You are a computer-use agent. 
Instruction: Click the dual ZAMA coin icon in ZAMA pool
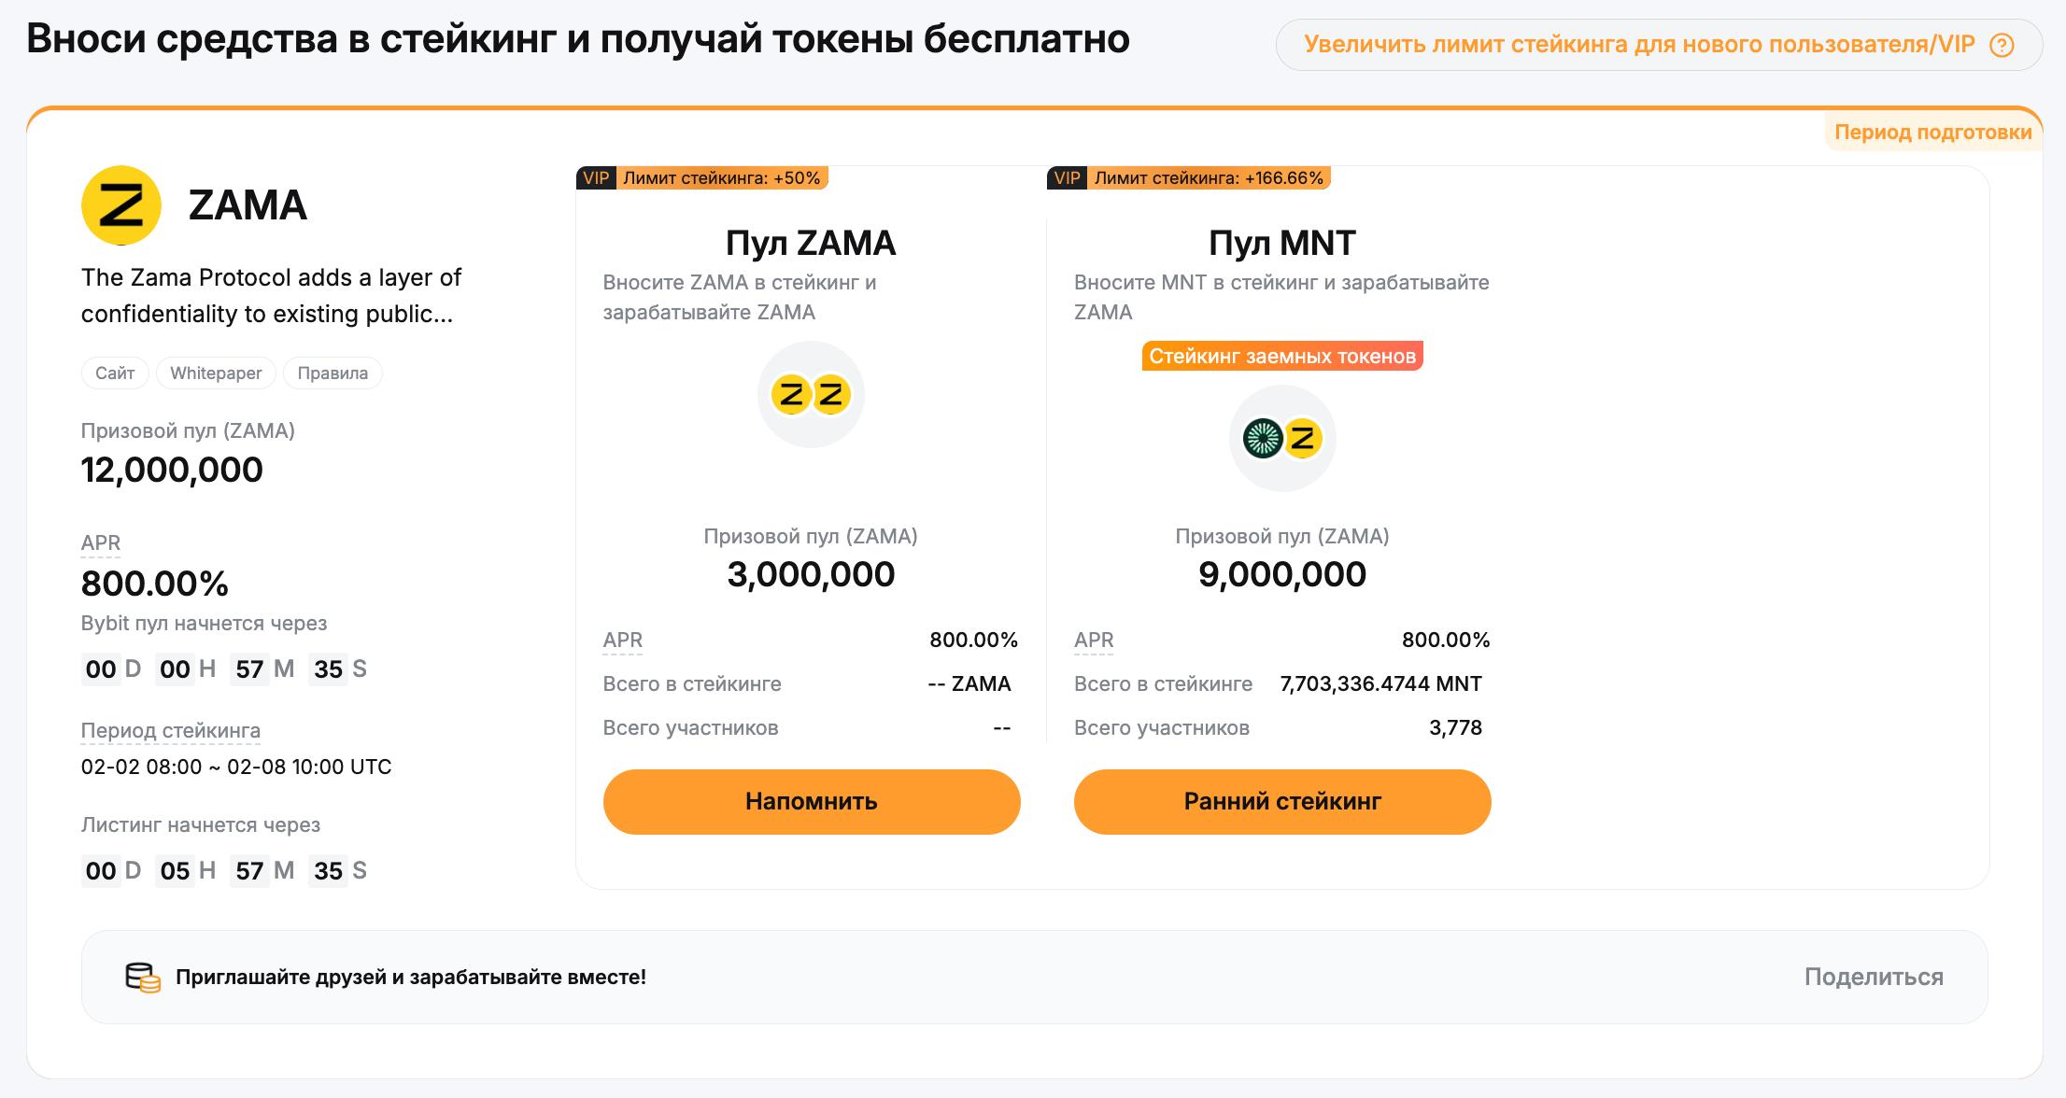[809, 395]
